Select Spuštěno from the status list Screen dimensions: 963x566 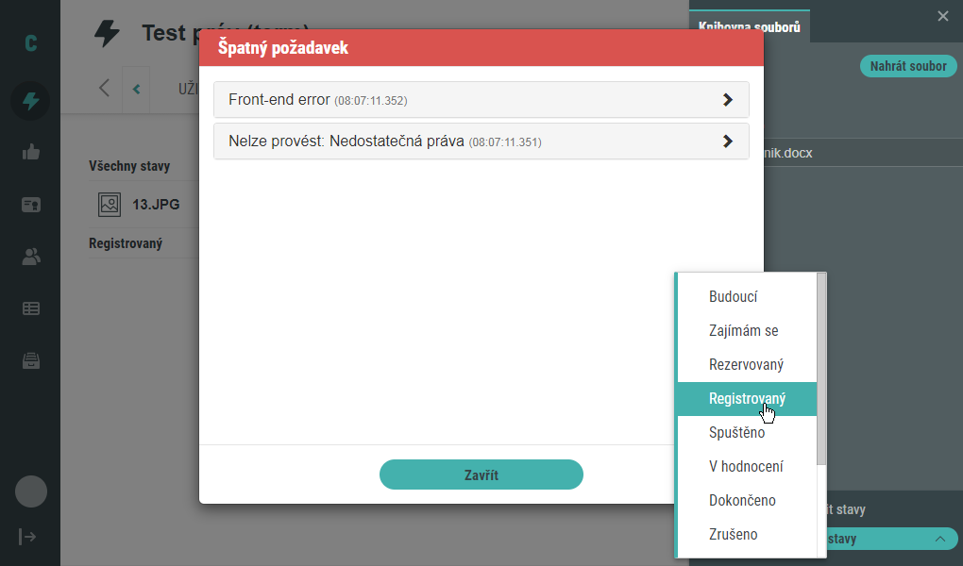747,433
